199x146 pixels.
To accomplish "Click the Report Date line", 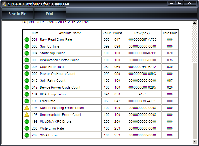I will pos(56,22).
